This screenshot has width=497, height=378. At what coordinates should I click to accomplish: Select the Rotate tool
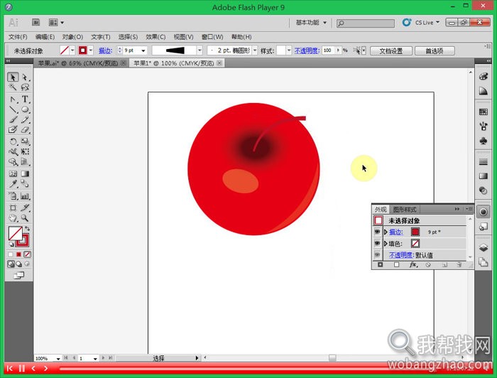pos(13,141)
